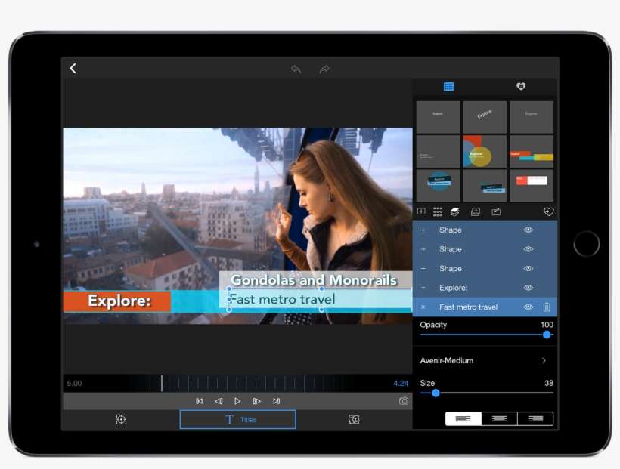Select center text alignment button
This screenshot has width=620, height=469.
[499, 418]
